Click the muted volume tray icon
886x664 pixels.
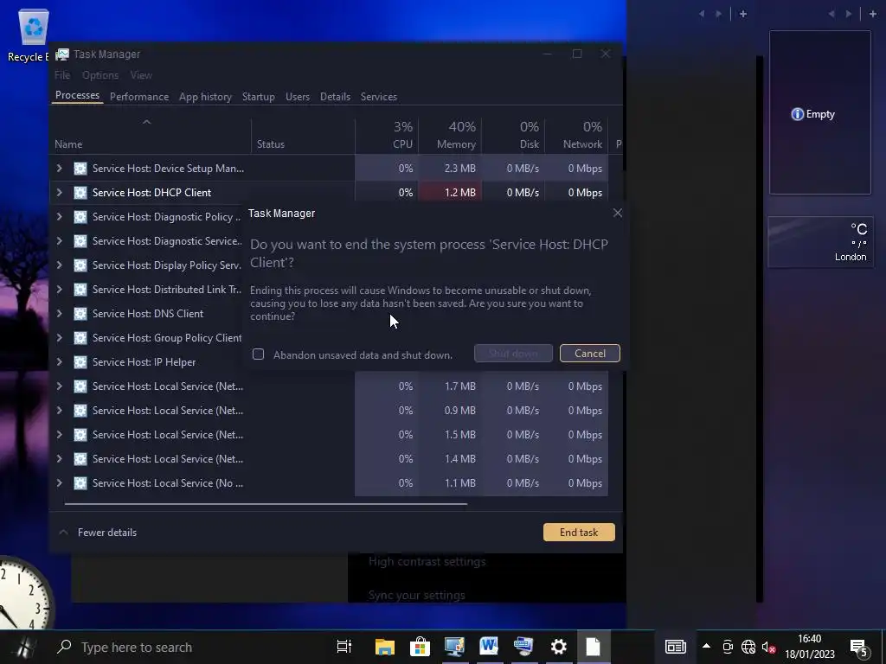[x=768, y=647]
